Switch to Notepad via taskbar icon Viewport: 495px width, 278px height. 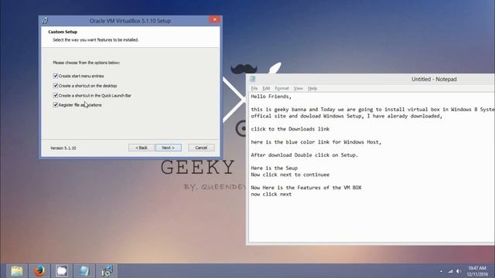click(x=84, y=271)
